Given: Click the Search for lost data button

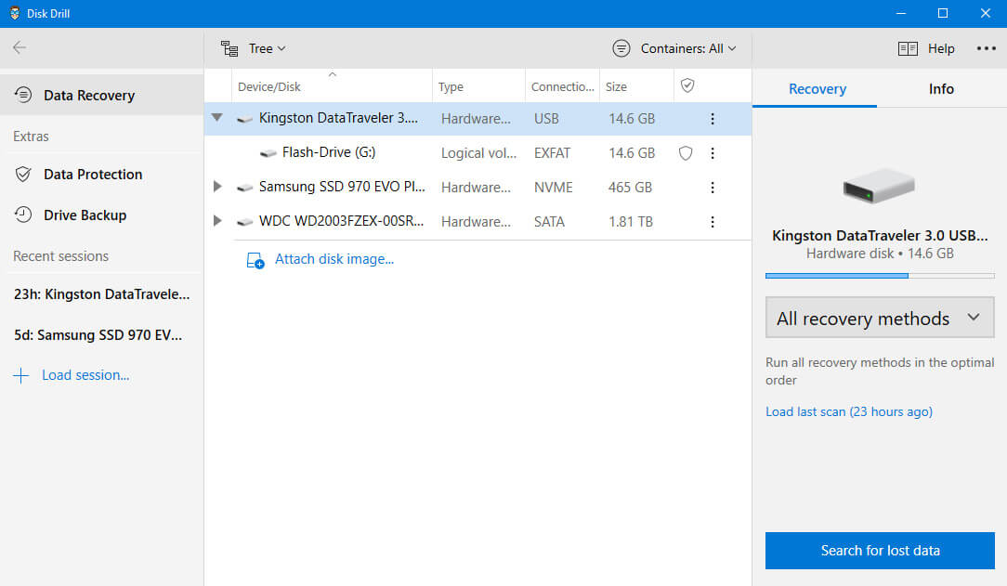Looking at the screenshot, I should pyautogui.click(x=879, y=550).
